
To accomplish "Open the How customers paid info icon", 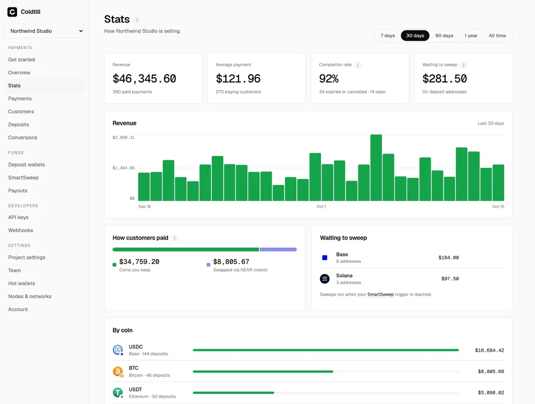I will click(175, 238).
